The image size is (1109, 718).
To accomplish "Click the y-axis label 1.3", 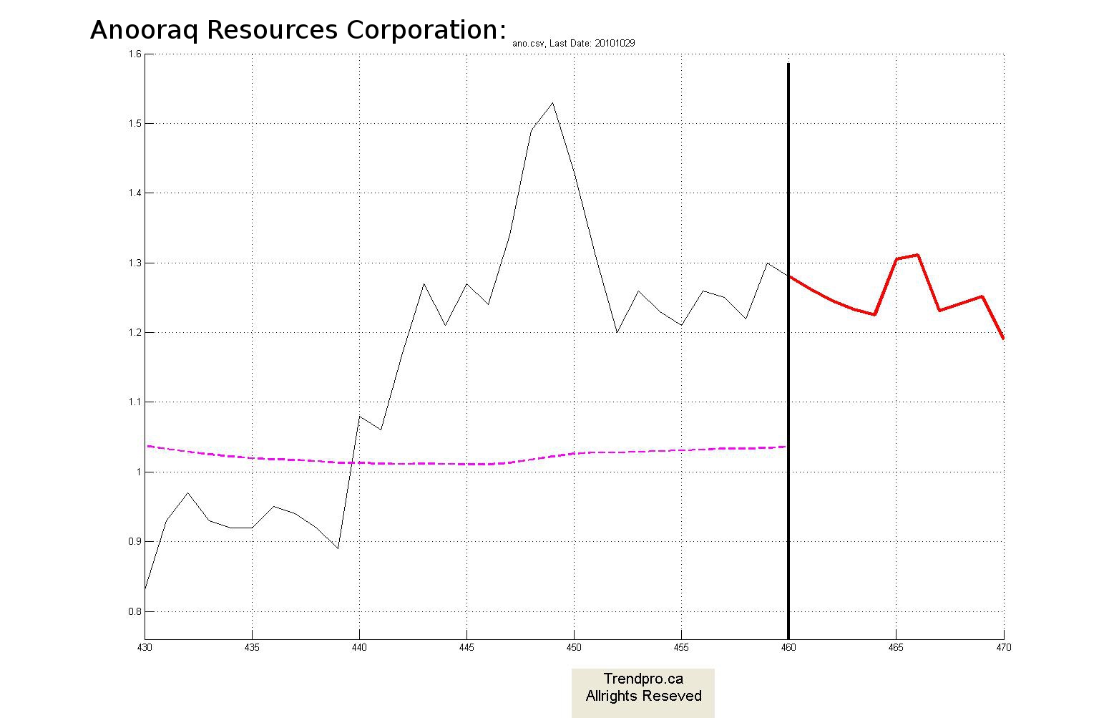I will 135,263.
